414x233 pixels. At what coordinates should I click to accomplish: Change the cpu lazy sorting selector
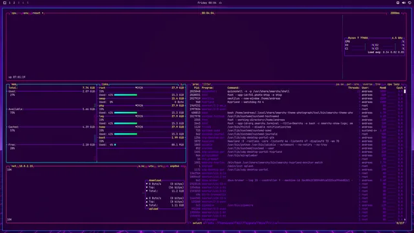(393, 84)
